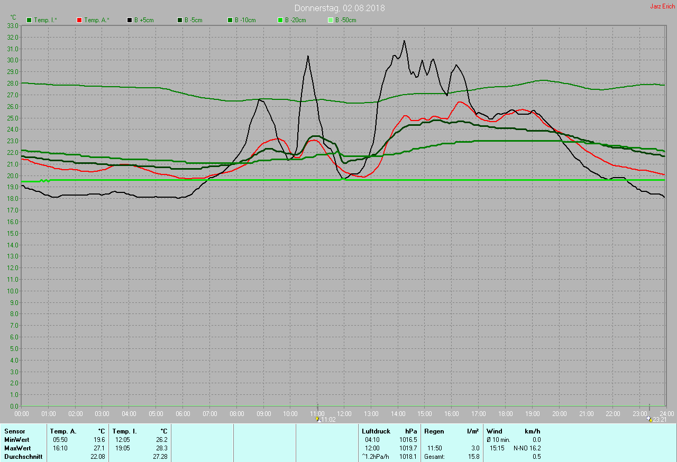Click the Wind column header
677x462 pixels.
tap(495, 431)
